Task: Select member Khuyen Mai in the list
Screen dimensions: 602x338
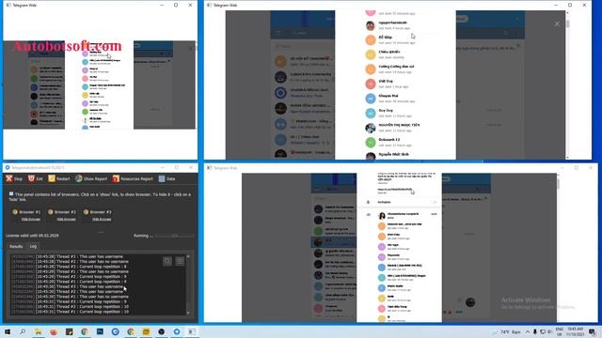Action: click(395, 99)
